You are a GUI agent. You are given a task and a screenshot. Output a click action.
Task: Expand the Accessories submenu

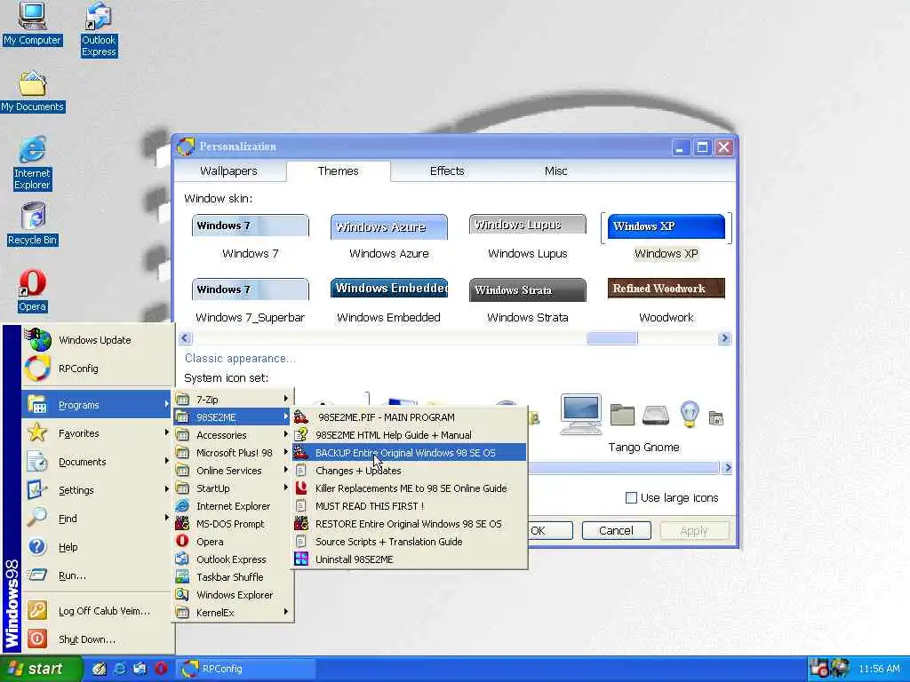233,435
